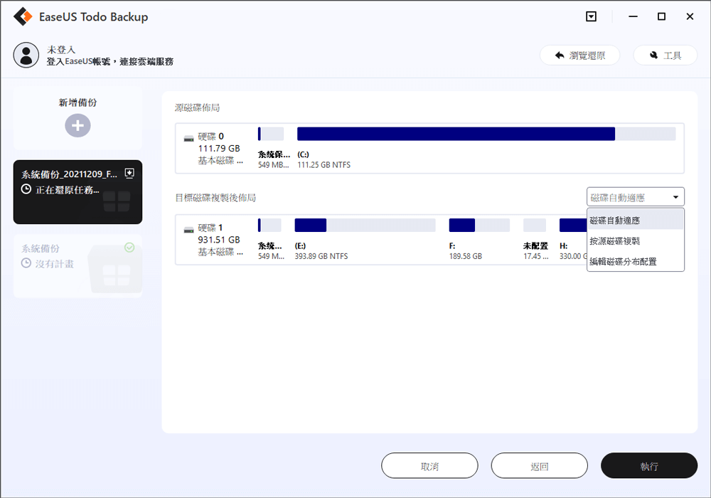Click the user avatar icon
Image resolution: width=711 pixels, height=498 pixels.
[26, 55]
